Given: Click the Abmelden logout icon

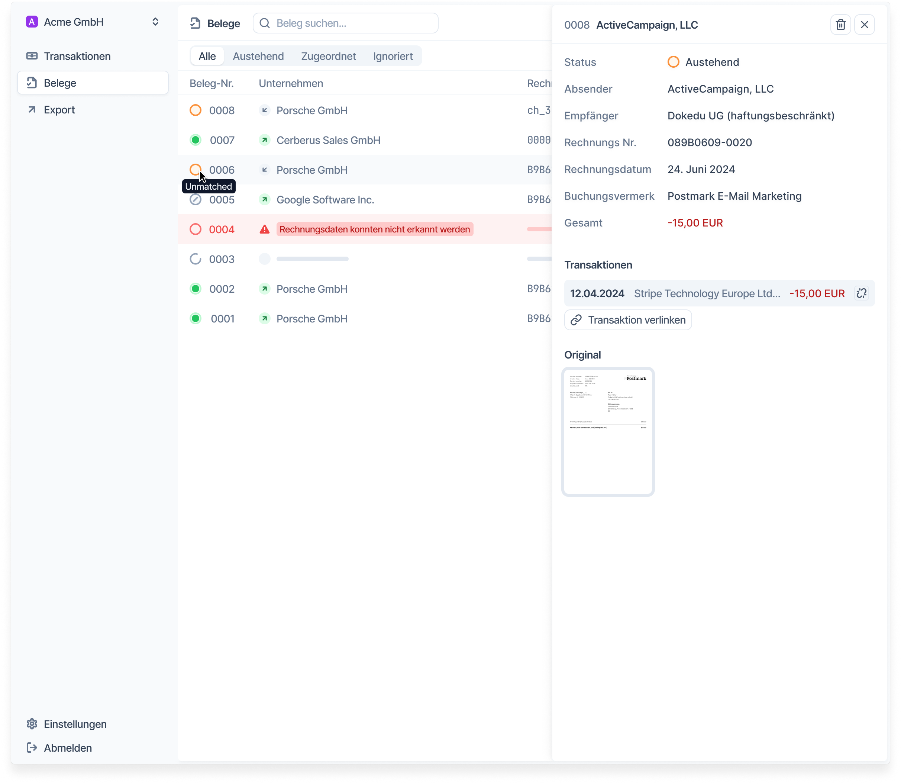Looking at the screenshot, I should (x=32, y=748).
